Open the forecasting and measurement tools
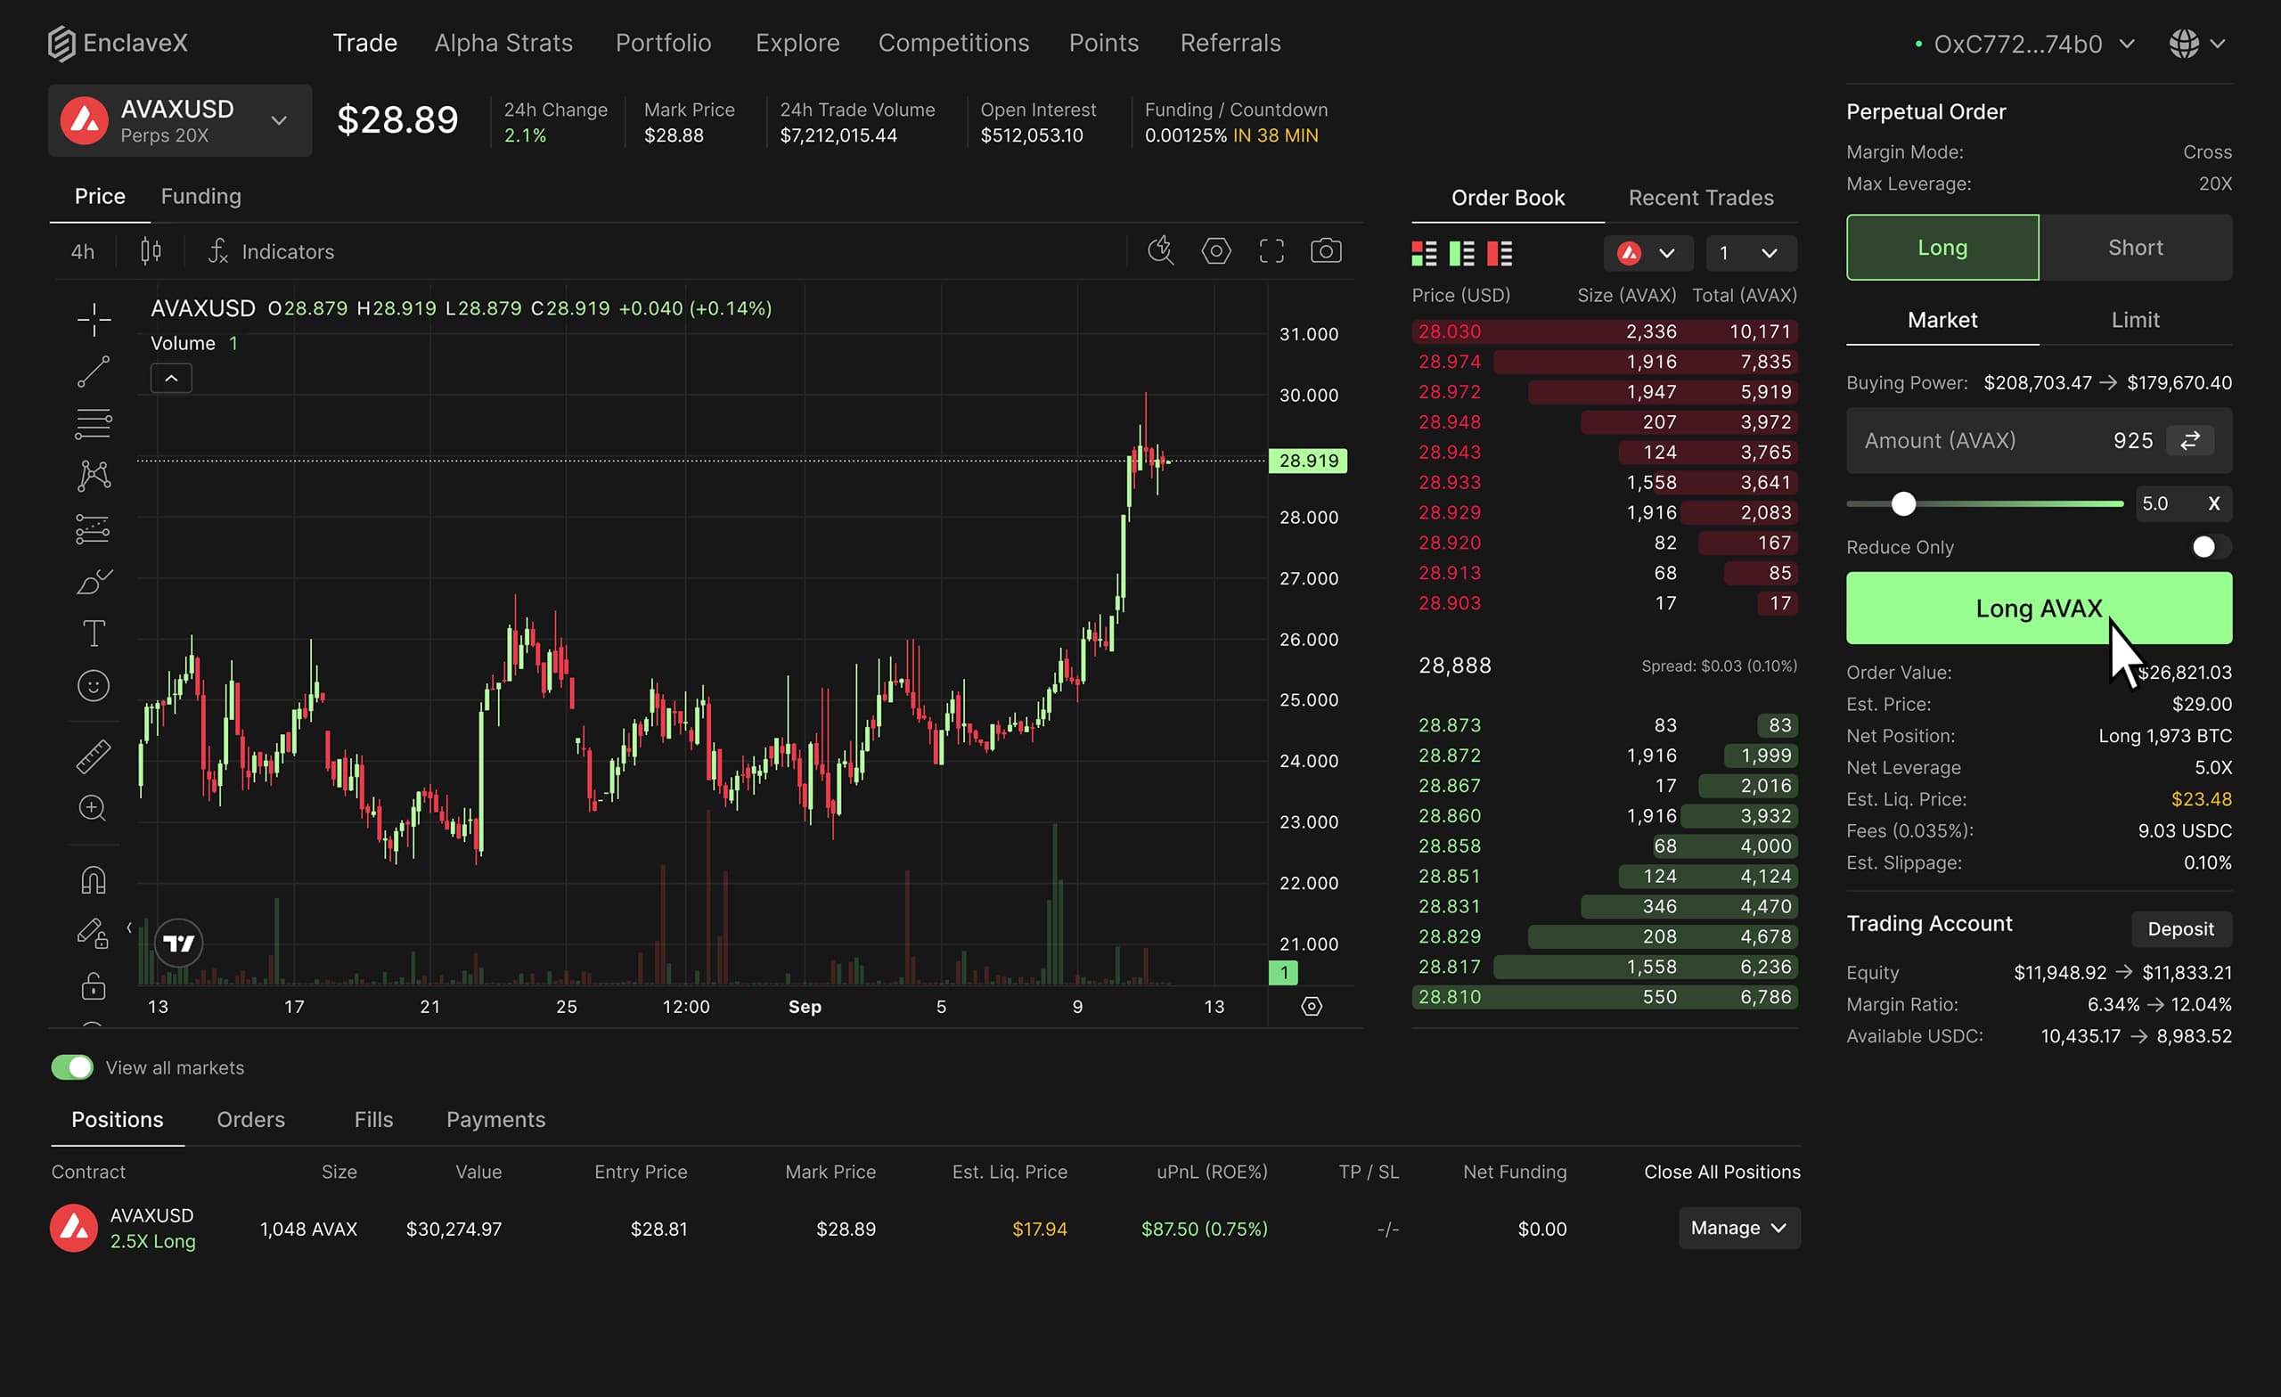The width and height of the screenshot is (2281, 1397). point(94,528)
